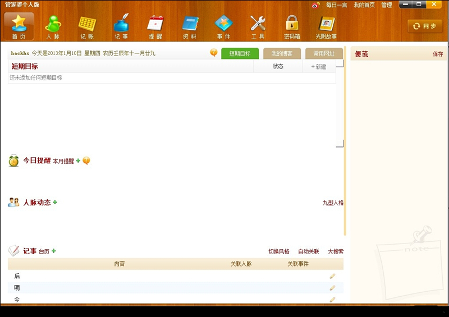The image size is (449, 317).
Task: Click the 自动关联 link
Action: tap(309, 251)
